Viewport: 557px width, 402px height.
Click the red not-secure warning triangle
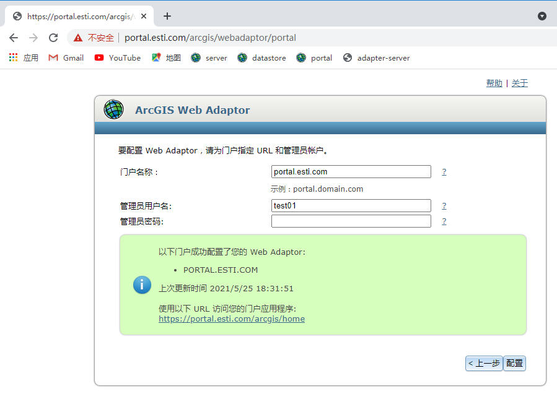click(78, 38)
